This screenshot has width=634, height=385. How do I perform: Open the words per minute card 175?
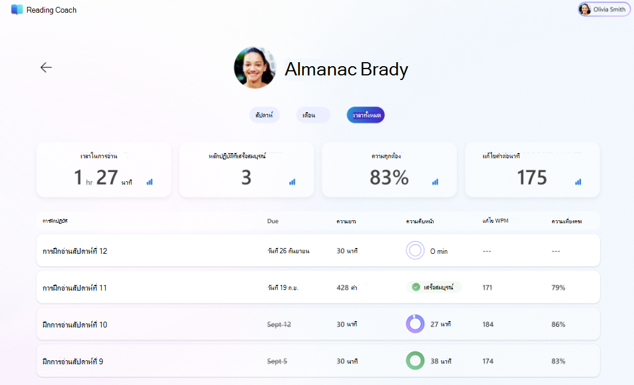[532, 169]
